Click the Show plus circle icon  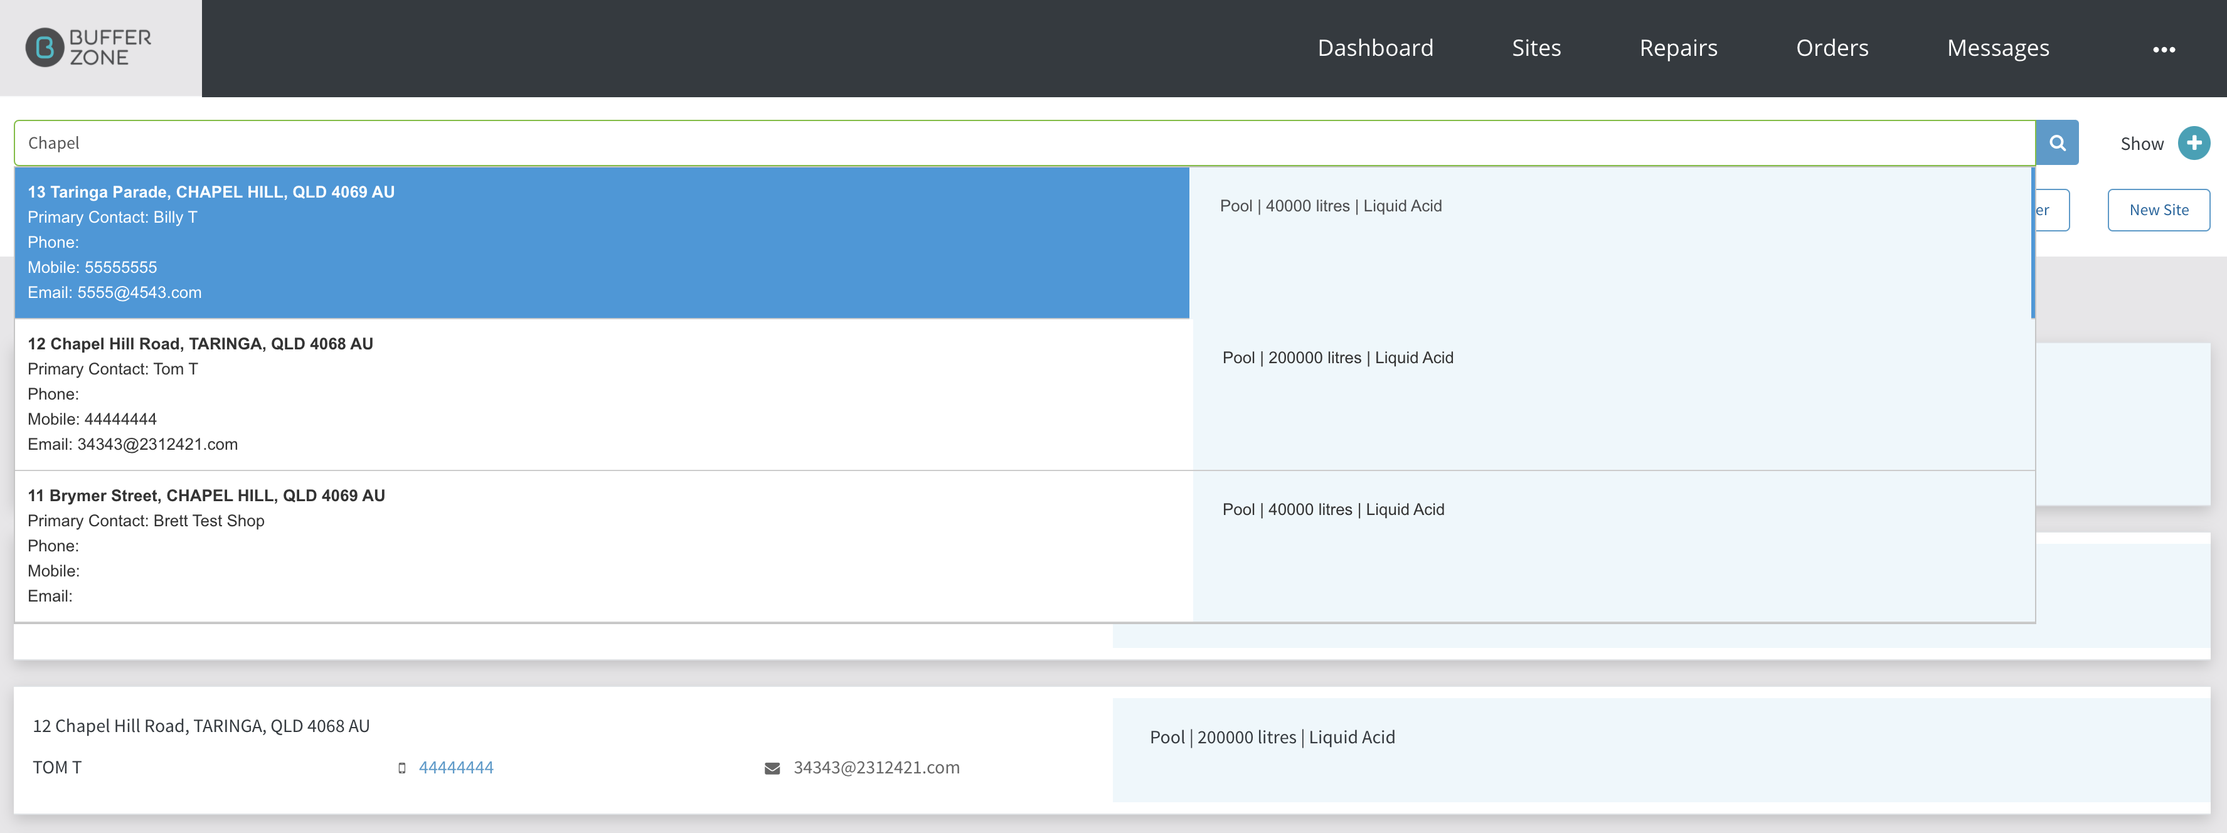[x=2193, y=144]
